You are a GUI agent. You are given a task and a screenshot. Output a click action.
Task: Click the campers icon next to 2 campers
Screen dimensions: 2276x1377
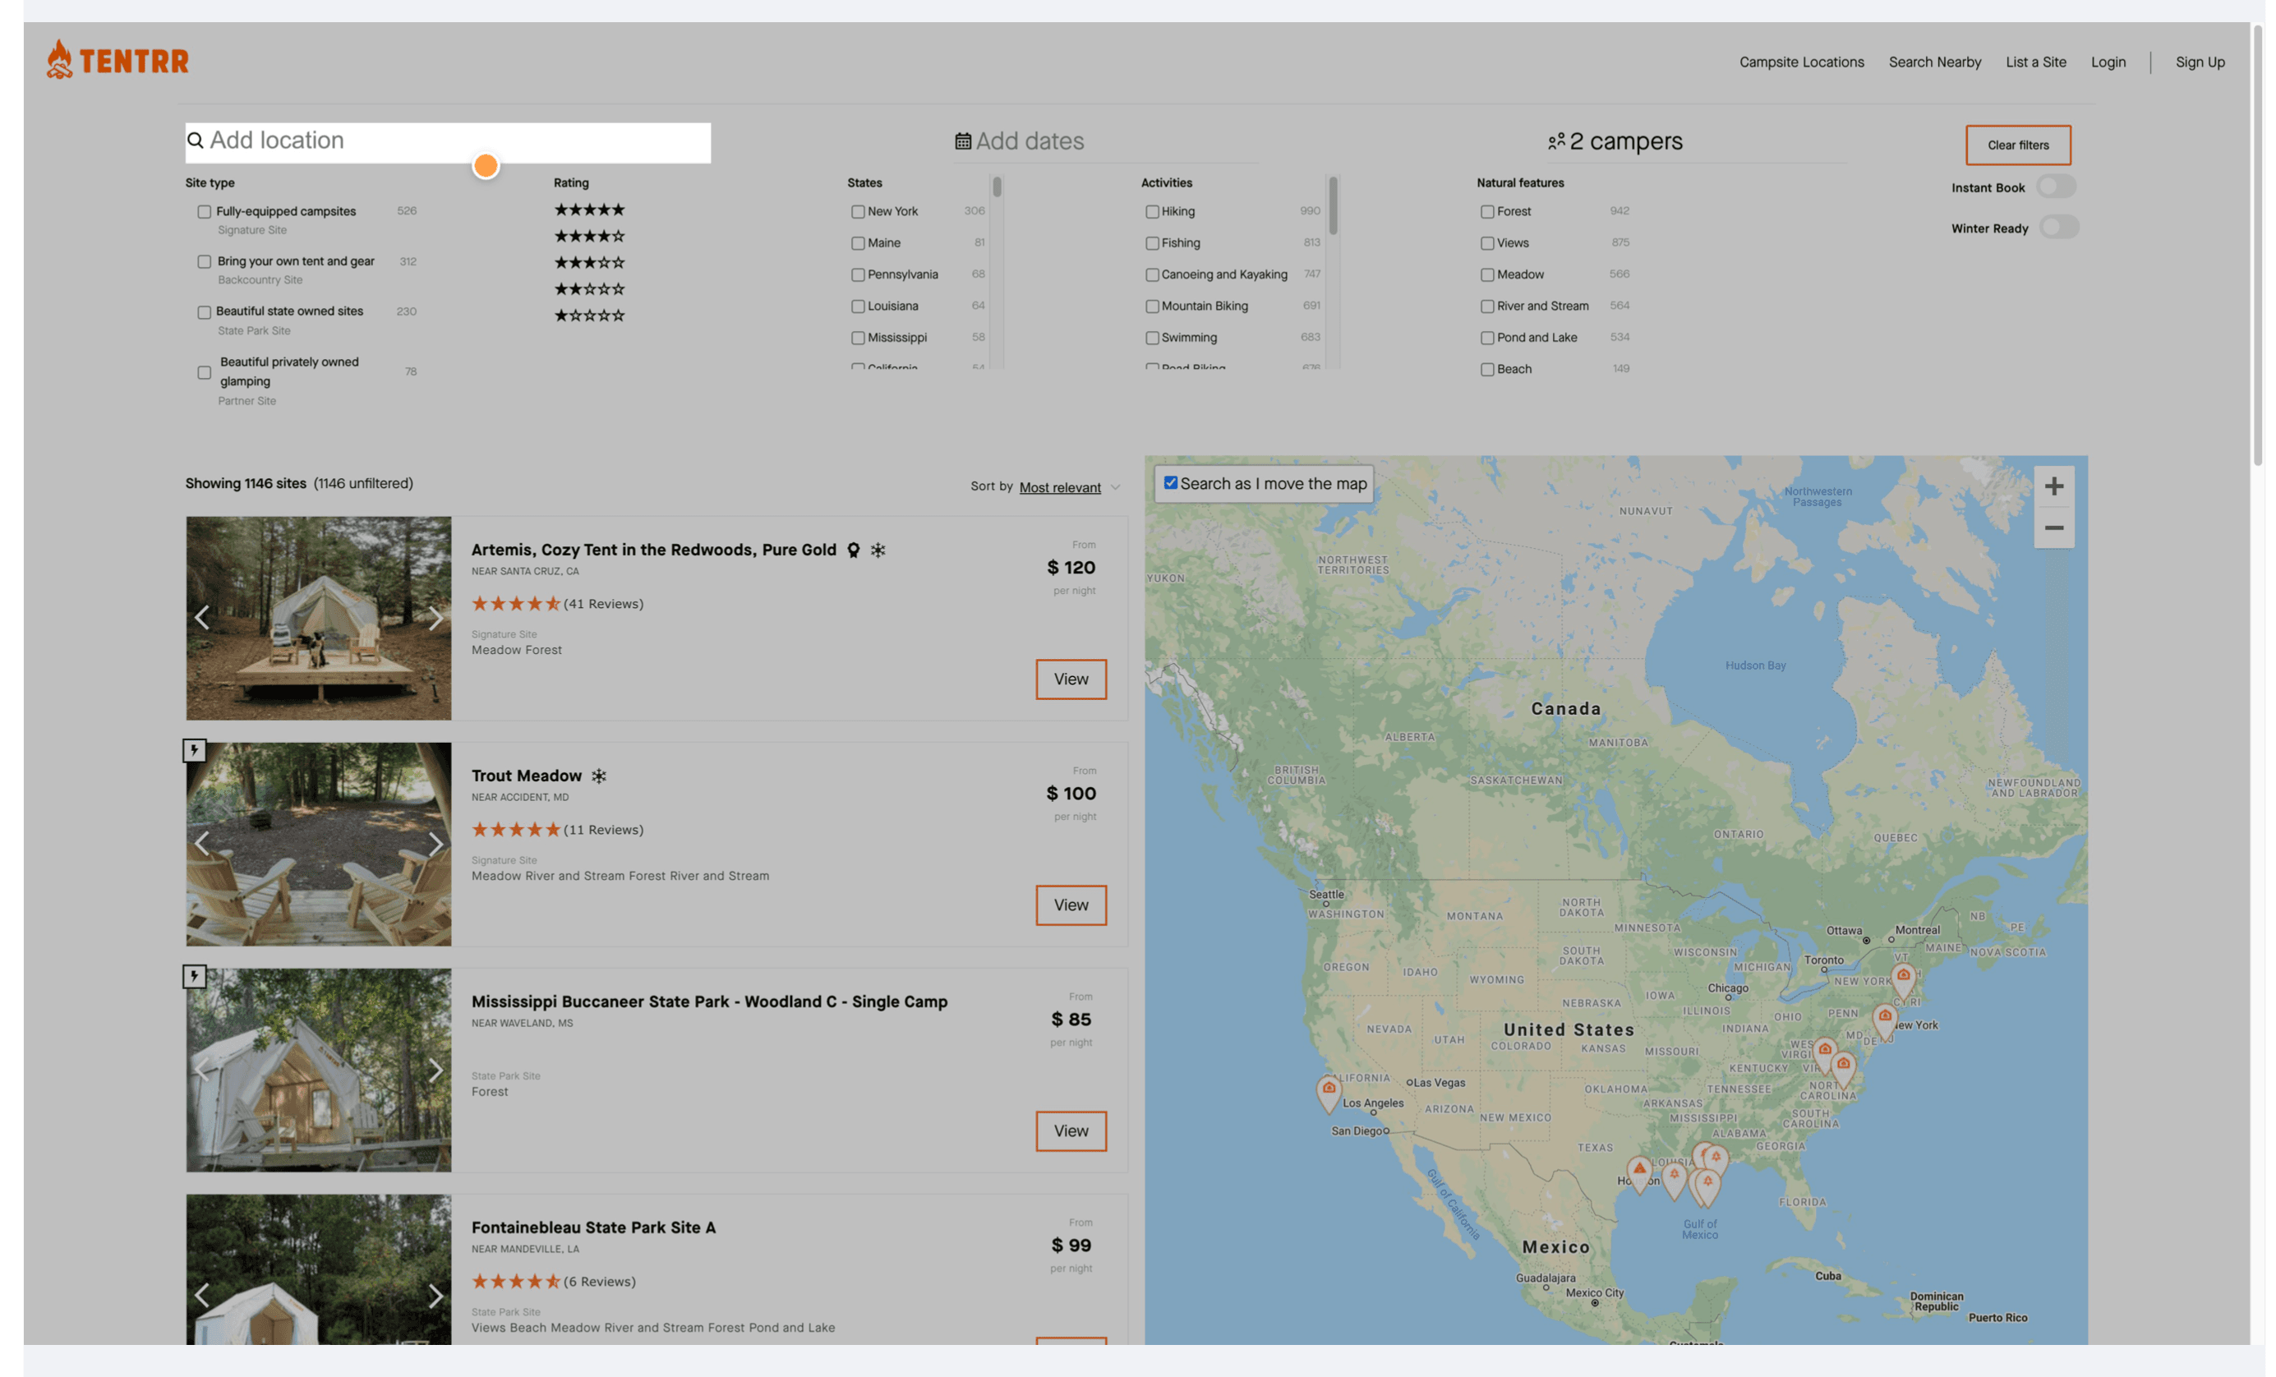click(1557, 141)
